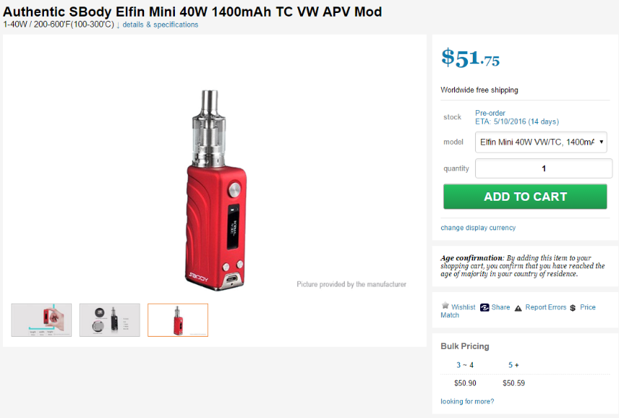Viewport: 619px width, 418px height.
Task: Select the highlighted red mod thumbnail
Action: pyautogui.click(x=178, y=320)
